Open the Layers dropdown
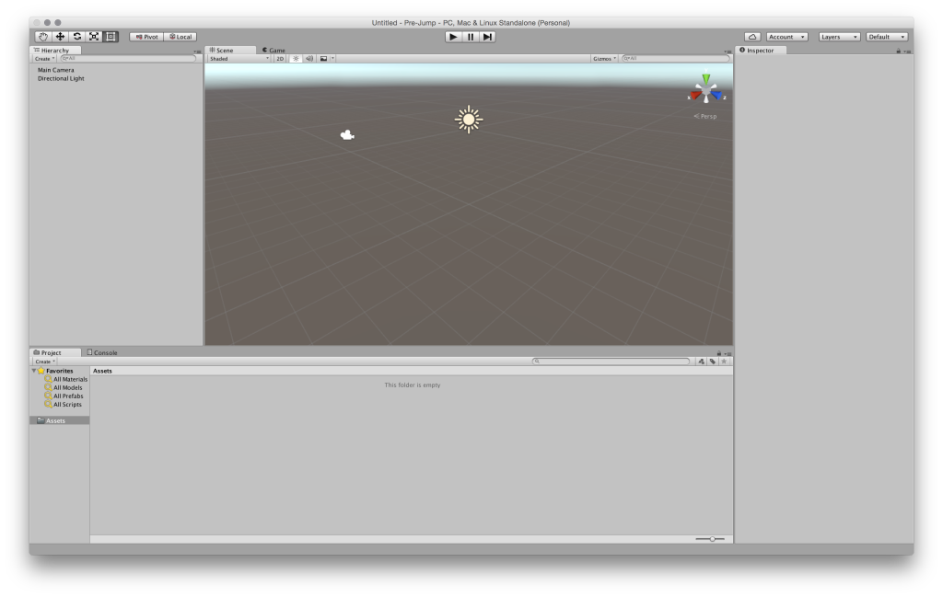Viewport: 943px width, 597px height. (x=837, y=36)
